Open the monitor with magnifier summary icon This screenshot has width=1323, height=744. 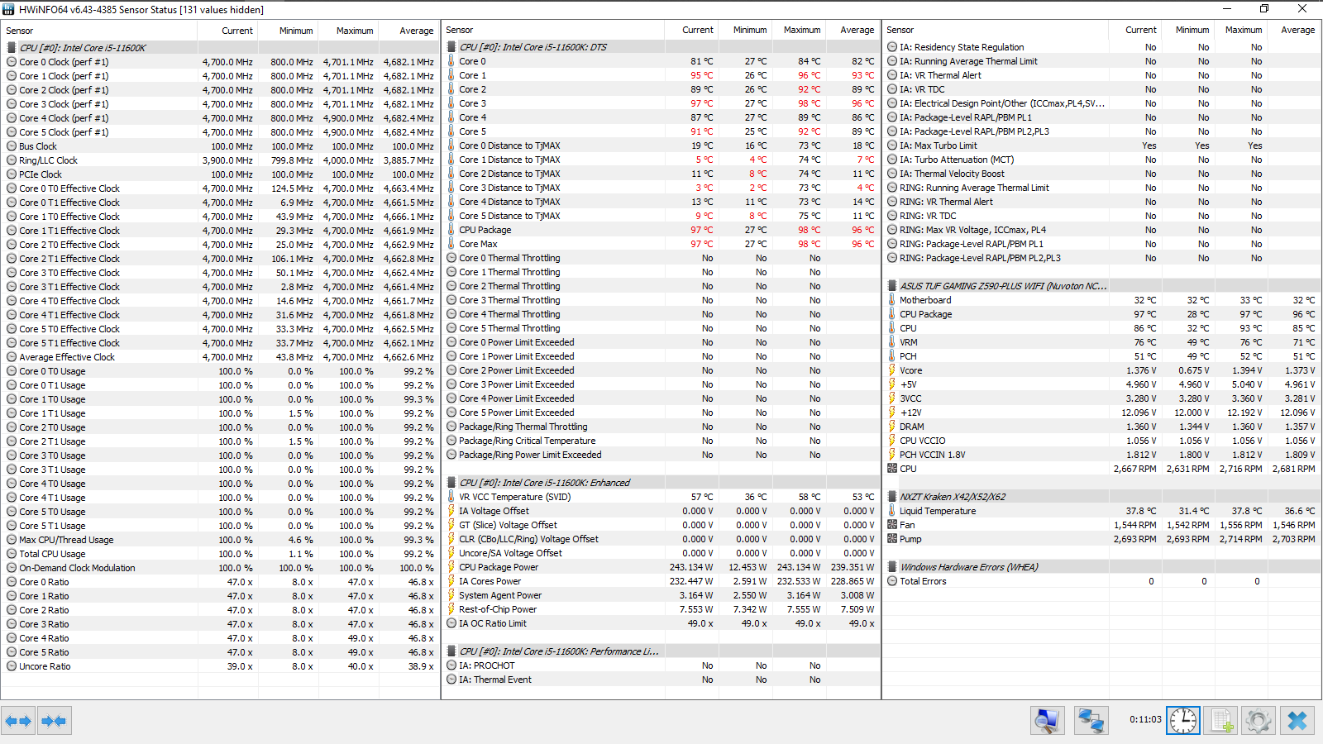1048,721
